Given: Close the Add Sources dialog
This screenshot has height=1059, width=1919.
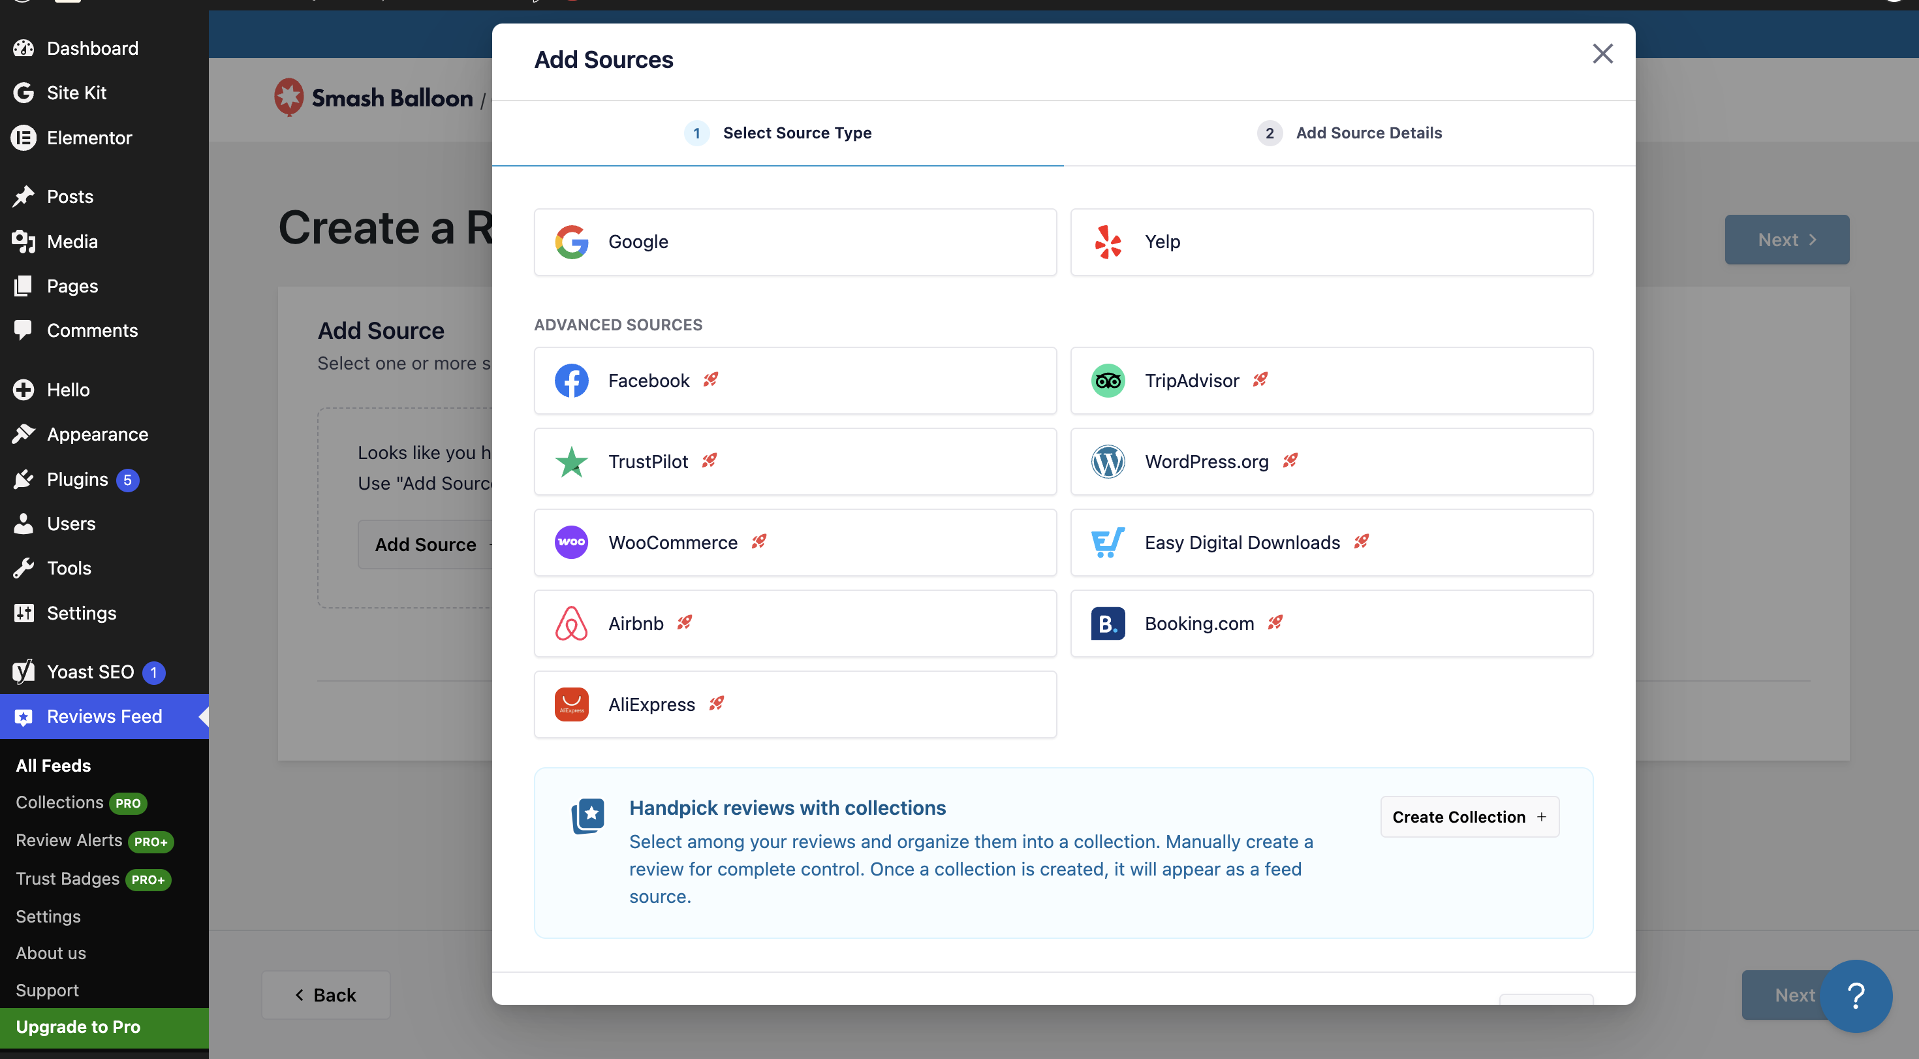Looking at the screenshot, I should click(1602, 54).
